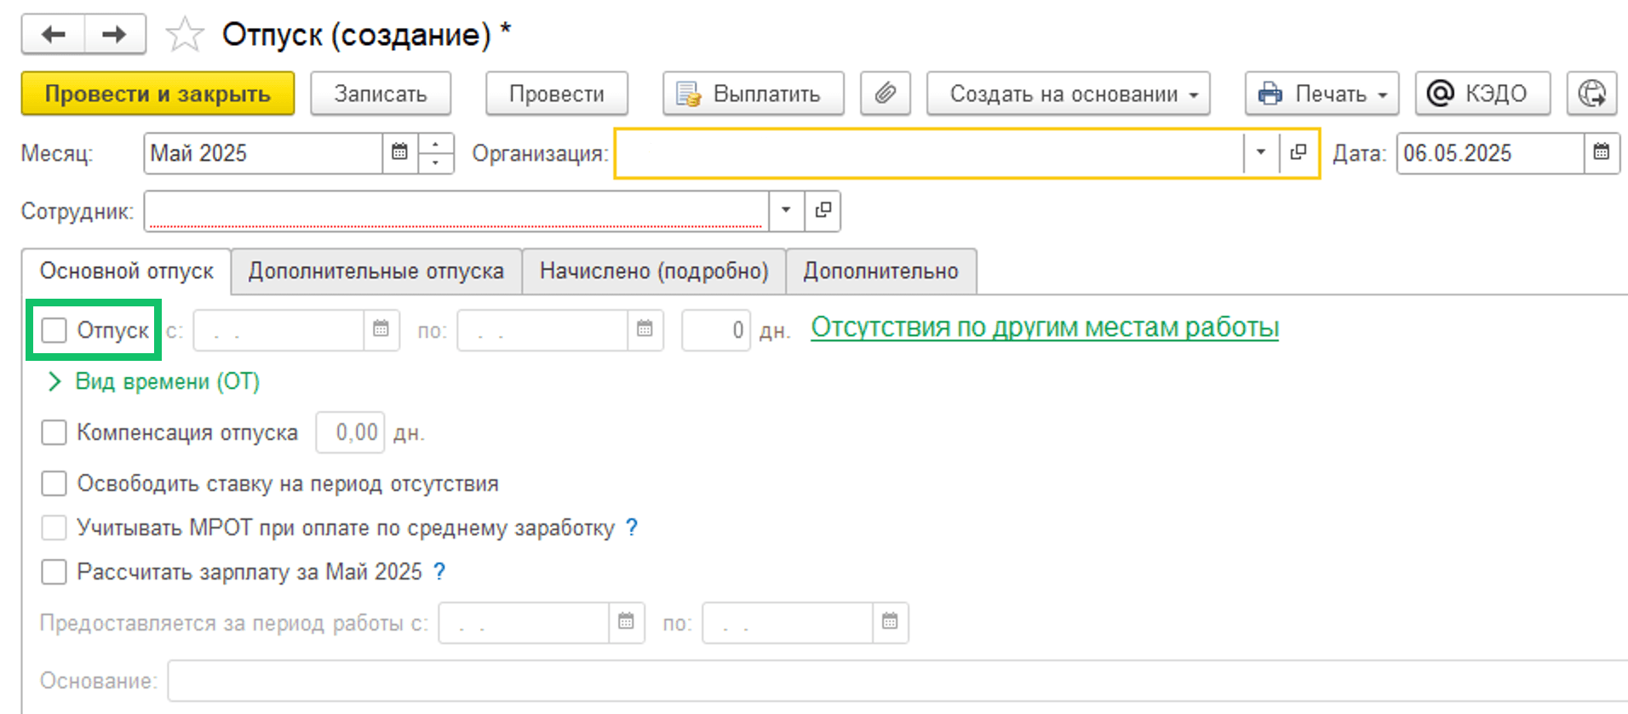1628x714 pixels.
Task: Click the back arrow navigation icon
Action: click(53, 34)
